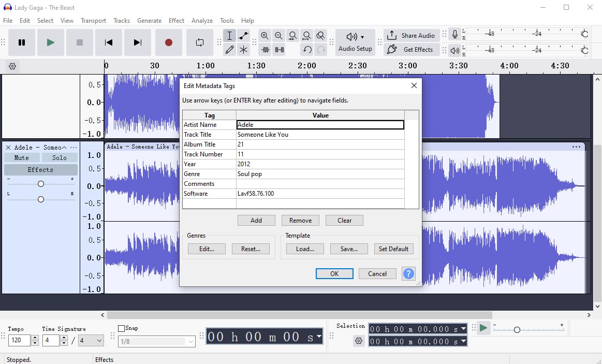Select the Genre value Soul pop
The width and height of the screenshot is (602, 364).
click(320, 174)
